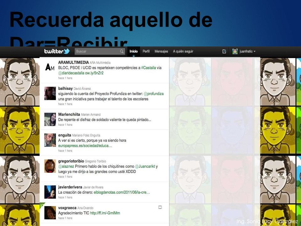Click the name 'David Álvarez'
This screenshot has width=301, height=226.
pyautogui.click(x=82, y=89)
